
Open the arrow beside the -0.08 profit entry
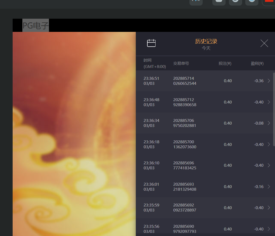(269, 123)
